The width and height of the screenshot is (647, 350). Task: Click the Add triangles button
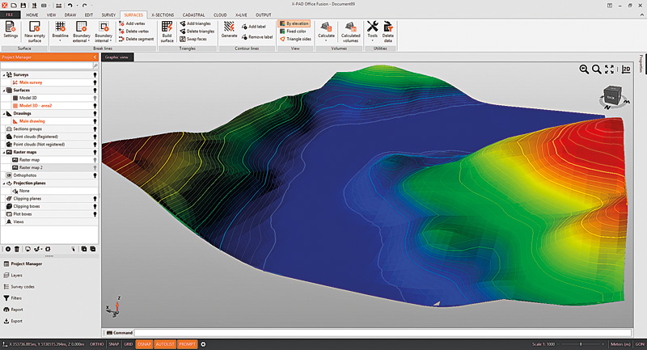click(x=197, y=23)
